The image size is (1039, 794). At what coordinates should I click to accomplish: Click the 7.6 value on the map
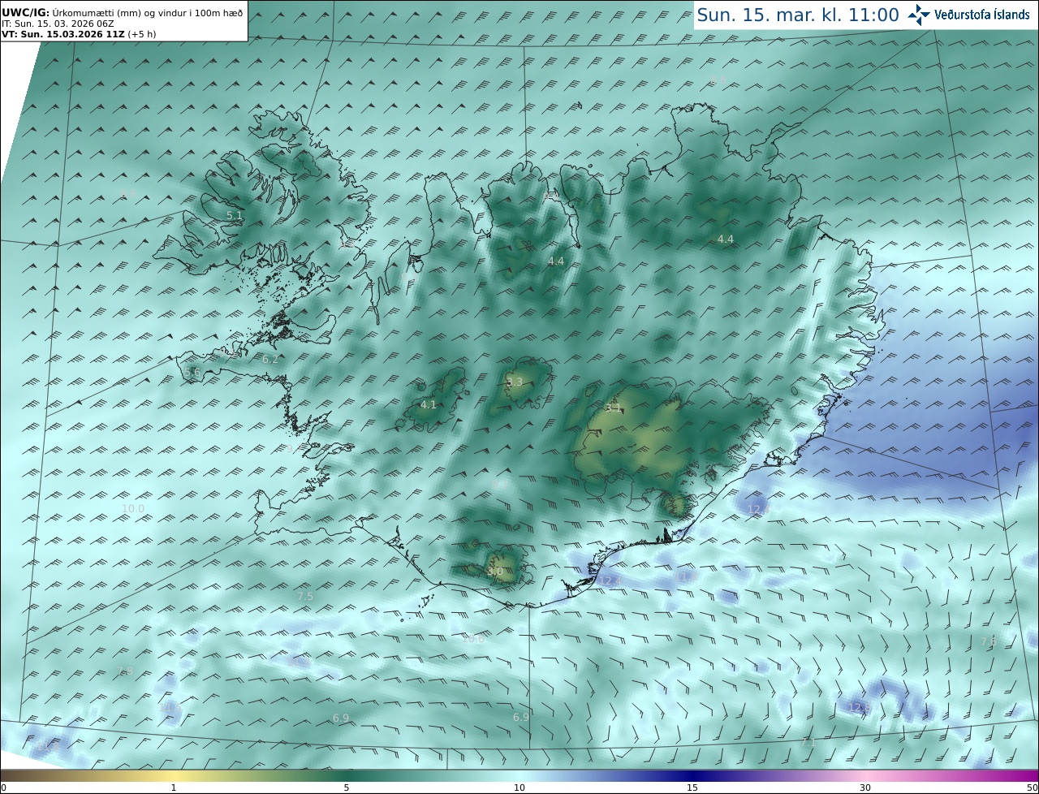coord(988,641)
